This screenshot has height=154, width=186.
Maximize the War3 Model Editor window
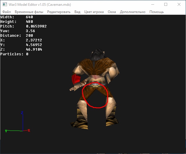(x=166, y=5)
